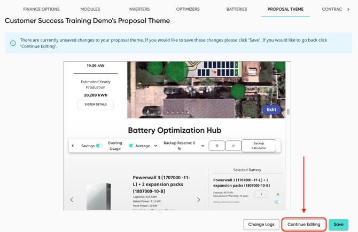Click the '20,289 kWh' production value
Screen dimensions: 358x232
pos(96,95)
